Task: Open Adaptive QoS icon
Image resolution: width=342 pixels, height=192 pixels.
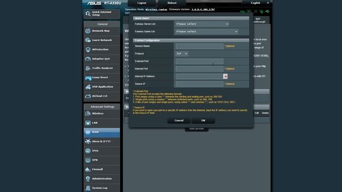Action: point(88,59)
